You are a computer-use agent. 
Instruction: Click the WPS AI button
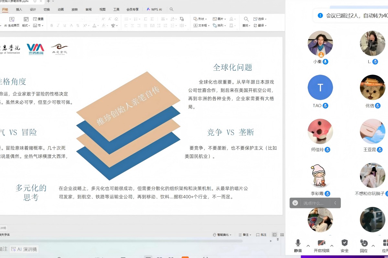(154, 9)
